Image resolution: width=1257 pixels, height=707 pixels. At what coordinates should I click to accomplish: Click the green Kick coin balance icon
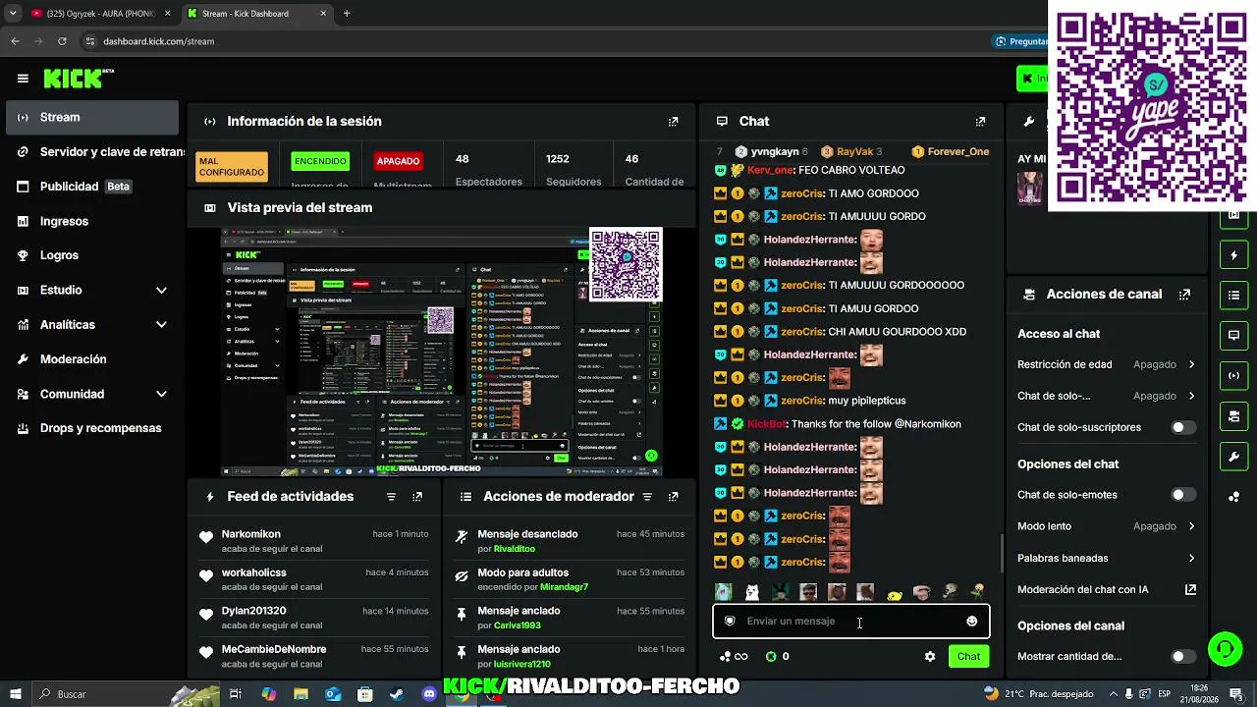[x=771, y=657]
